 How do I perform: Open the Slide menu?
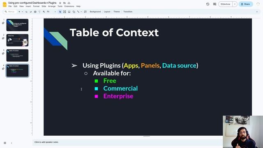click(x=44, y=6)
